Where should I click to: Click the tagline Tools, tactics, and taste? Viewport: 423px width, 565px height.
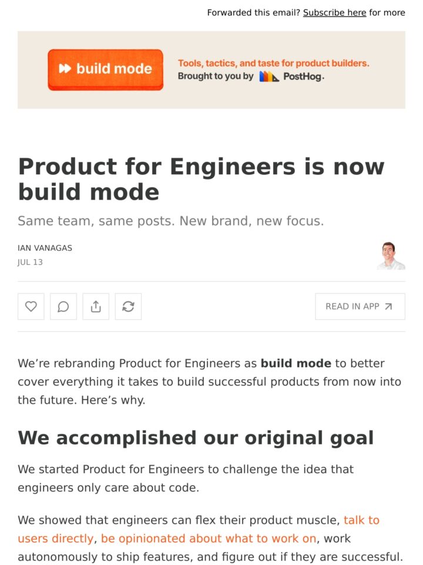coord(273,63)
